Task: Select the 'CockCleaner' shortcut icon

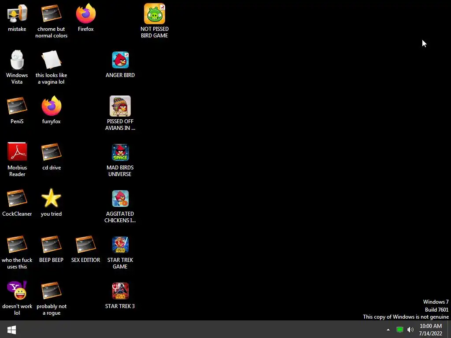Action: tap(17, 198)
